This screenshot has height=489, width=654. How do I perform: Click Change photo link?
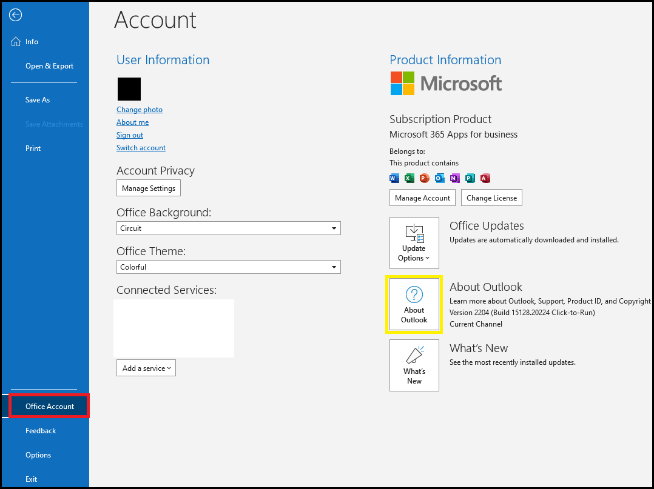pos(140,110)
